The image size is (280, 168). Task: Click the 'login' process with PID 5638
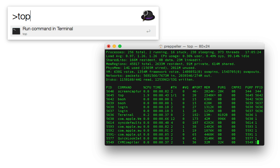coord(123,107)
